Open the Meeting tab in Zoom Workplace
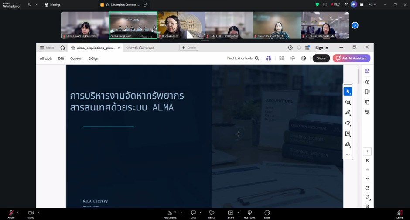The width and height of the screenshot is (410, 220). [52, 4]
